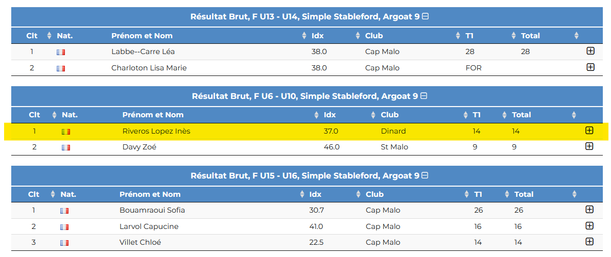The height and width of the screenshot is (257, 611).
Task: Select player name Bouamraoui Sofia
Action: click(x=152, y=211)
